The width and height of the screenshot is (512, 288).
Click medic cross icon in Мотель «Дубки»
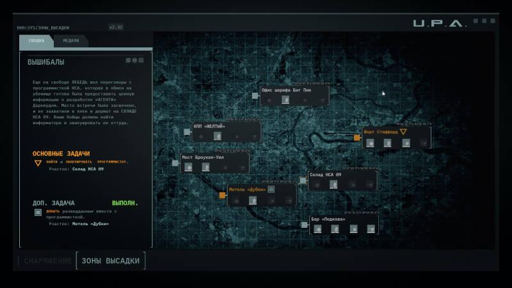pyautogui.click(x=236, y=200)
